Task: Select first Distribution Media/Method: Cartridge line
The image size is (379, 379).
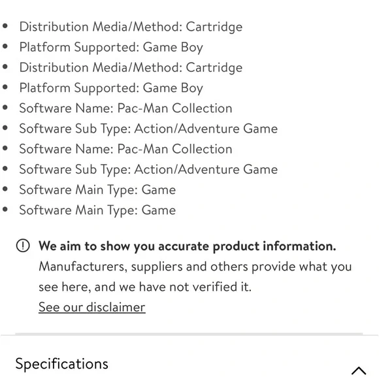Action: pos(131,27)
